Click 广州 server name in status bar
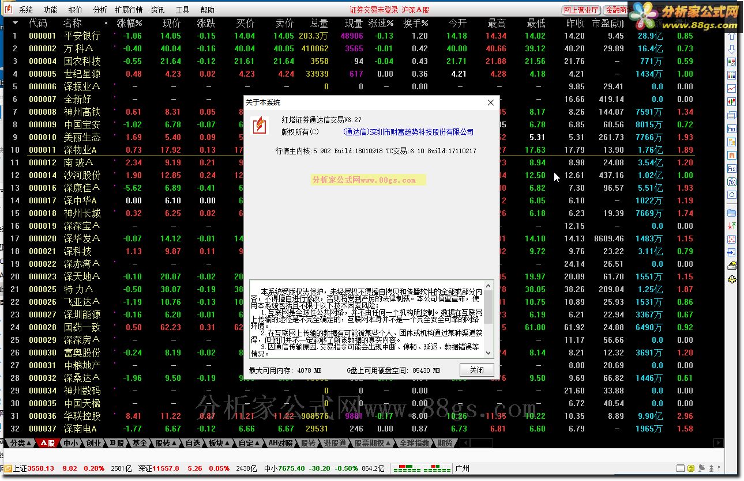This screenshot has width=744, height=481. (463, 468)
